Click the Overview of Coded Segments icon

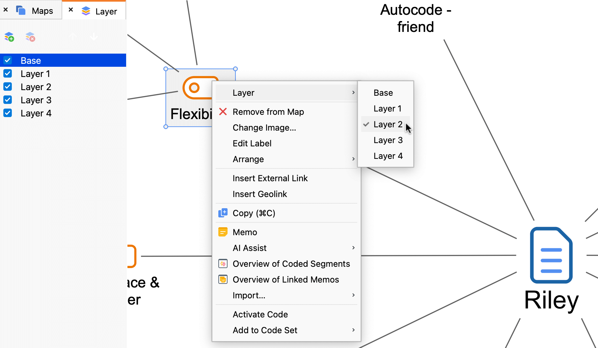[x=223, y=264]
